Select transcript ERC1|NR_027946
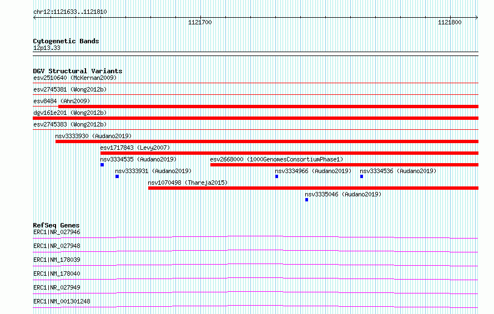 click(x=57, y=232)
